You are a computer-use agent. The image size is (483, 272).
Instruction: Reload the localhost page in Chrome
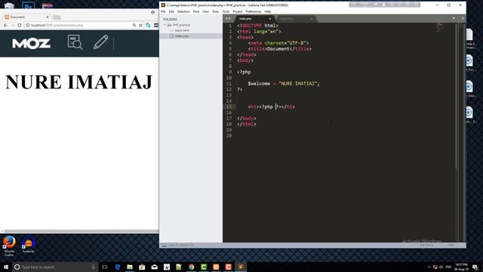20,25
